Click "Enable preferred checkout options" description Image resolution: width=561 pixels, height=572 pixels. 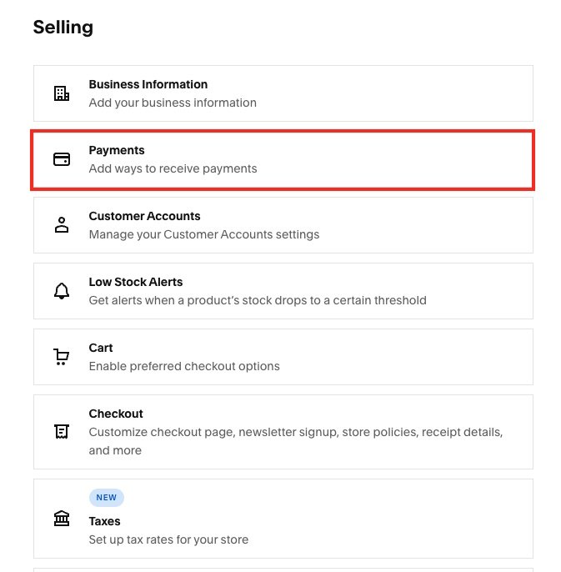184,366
